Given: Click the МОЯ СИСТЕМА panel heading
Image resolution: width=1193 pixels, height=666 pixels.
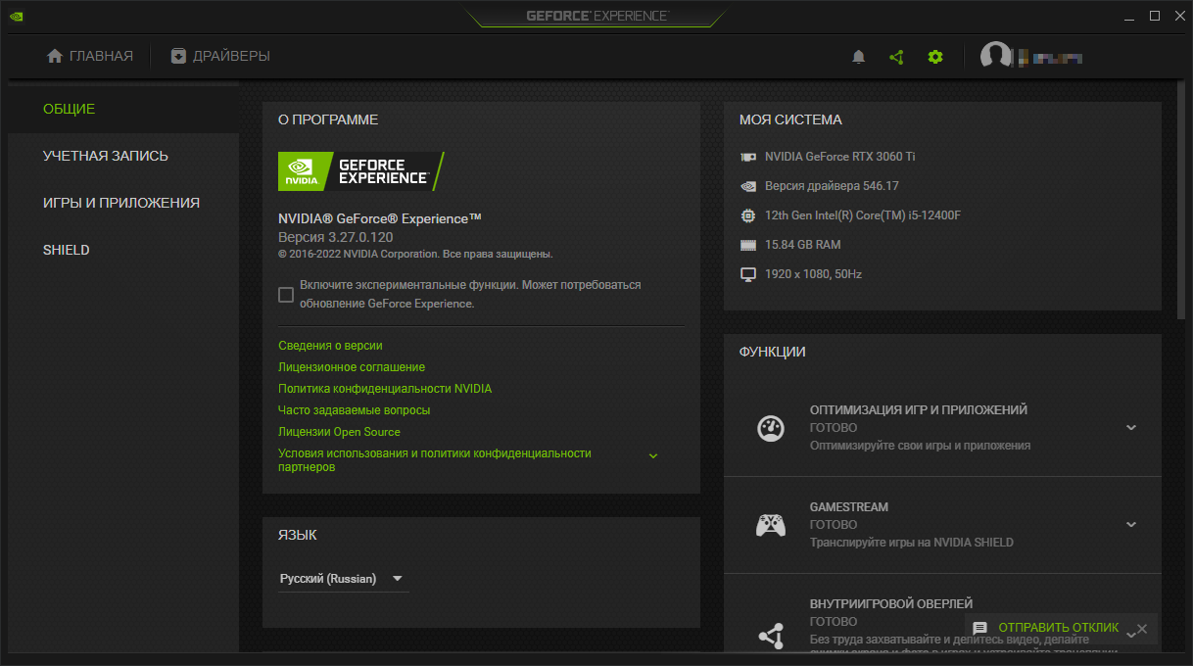Looking at the screenshot, I should (790, 119).
